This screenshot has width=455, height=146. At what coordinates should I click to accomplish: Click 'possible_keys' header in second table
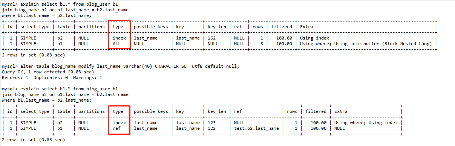coord(151,111)
